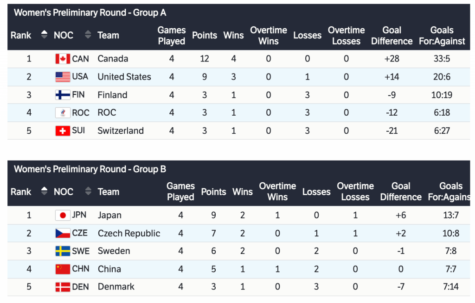Click the Finland flag icon
The height and width of the screenshot is (303, 475).
point(63,95)
